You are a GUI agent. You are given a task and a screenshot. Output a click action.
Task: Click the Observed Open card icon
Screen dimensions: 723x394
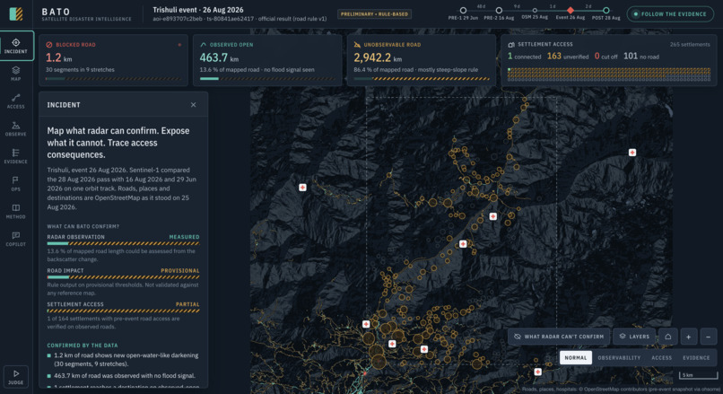[x=203, y=45]
